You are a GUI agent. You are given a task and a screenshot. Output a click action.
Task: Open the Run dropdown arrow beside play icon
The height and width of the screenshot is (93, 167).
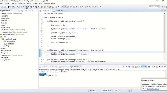[29, 7]
